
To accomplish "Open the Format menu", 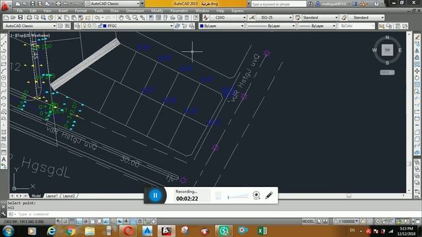I will [x=80, y=11].
